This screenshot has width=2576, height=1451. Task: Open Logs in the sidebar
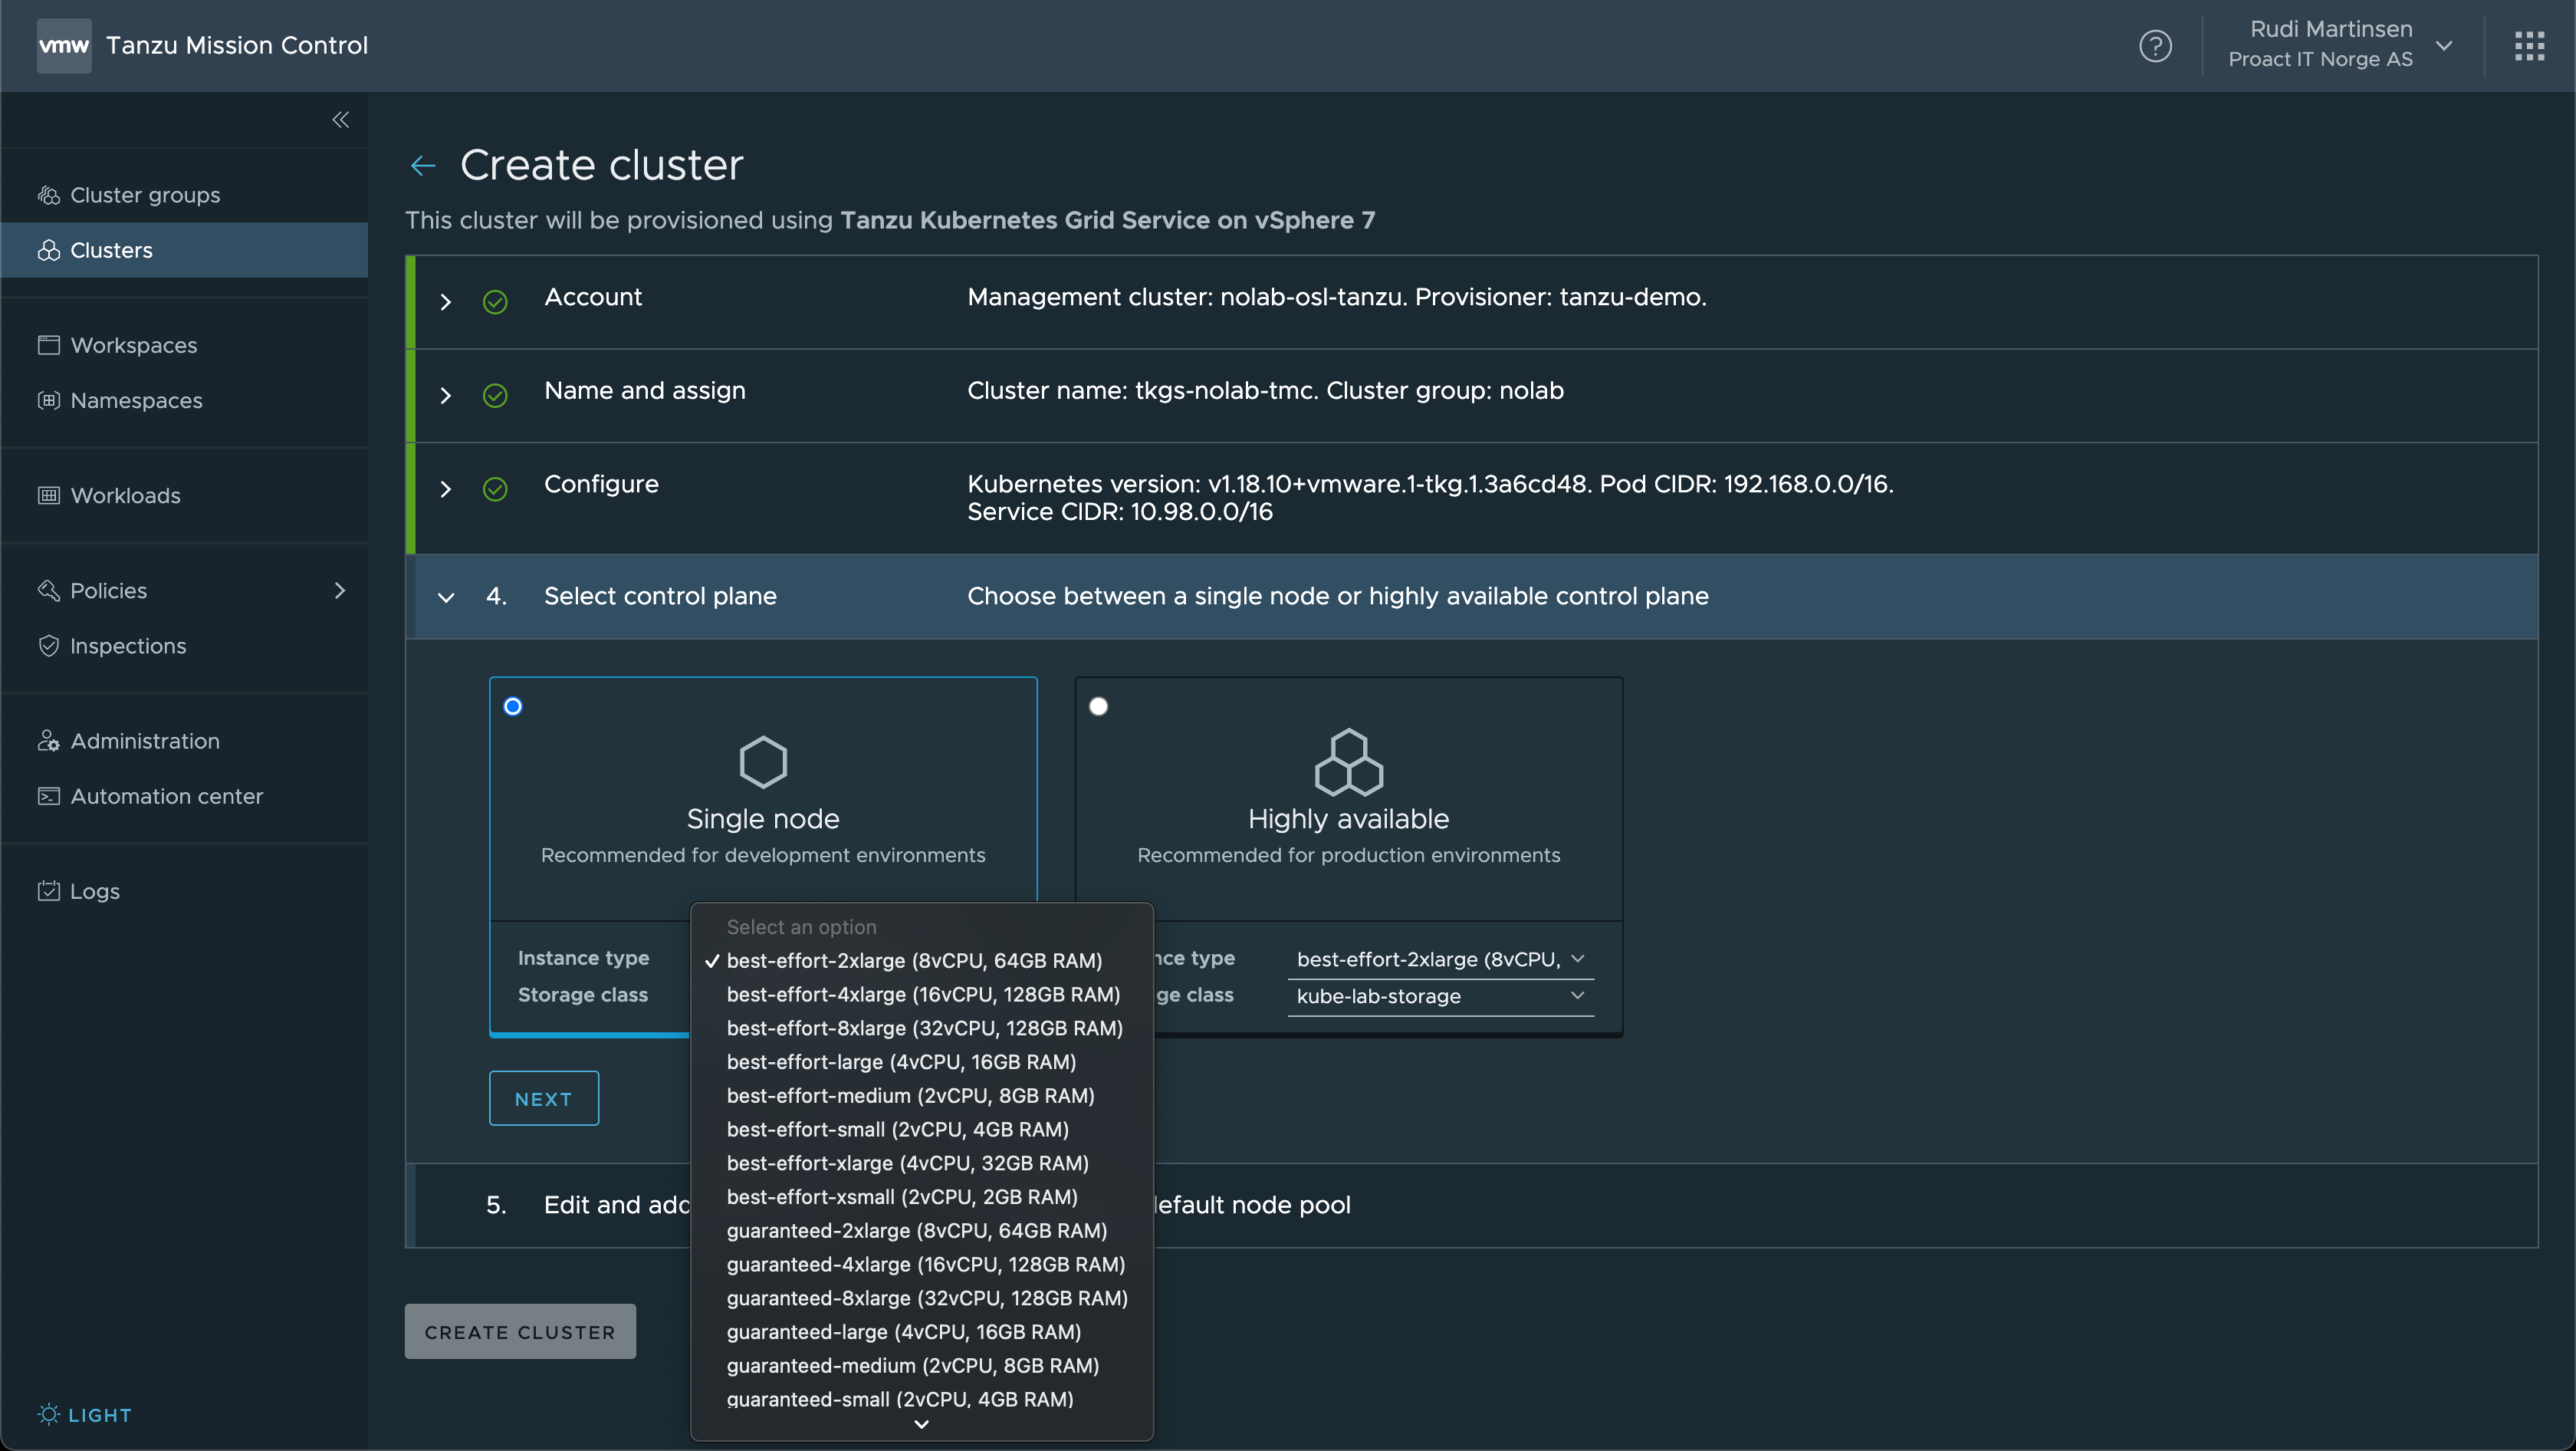click(x=184, y=891)
